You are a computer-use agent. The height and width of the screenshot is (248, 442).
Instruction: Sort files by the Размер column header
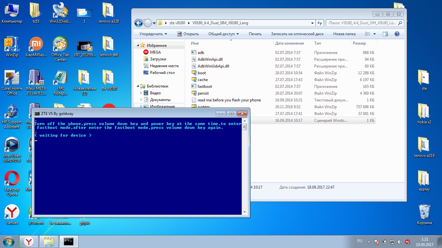point(359,43)
